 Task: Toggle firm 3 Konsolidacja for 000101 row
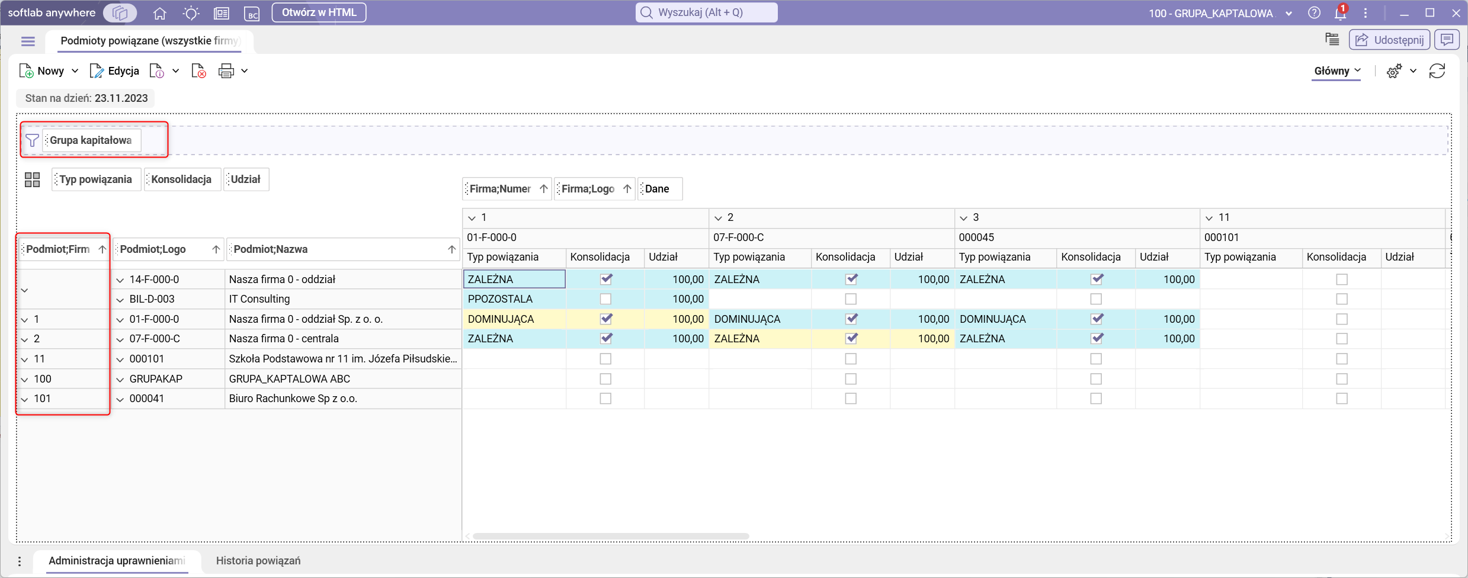(1096, 359)
